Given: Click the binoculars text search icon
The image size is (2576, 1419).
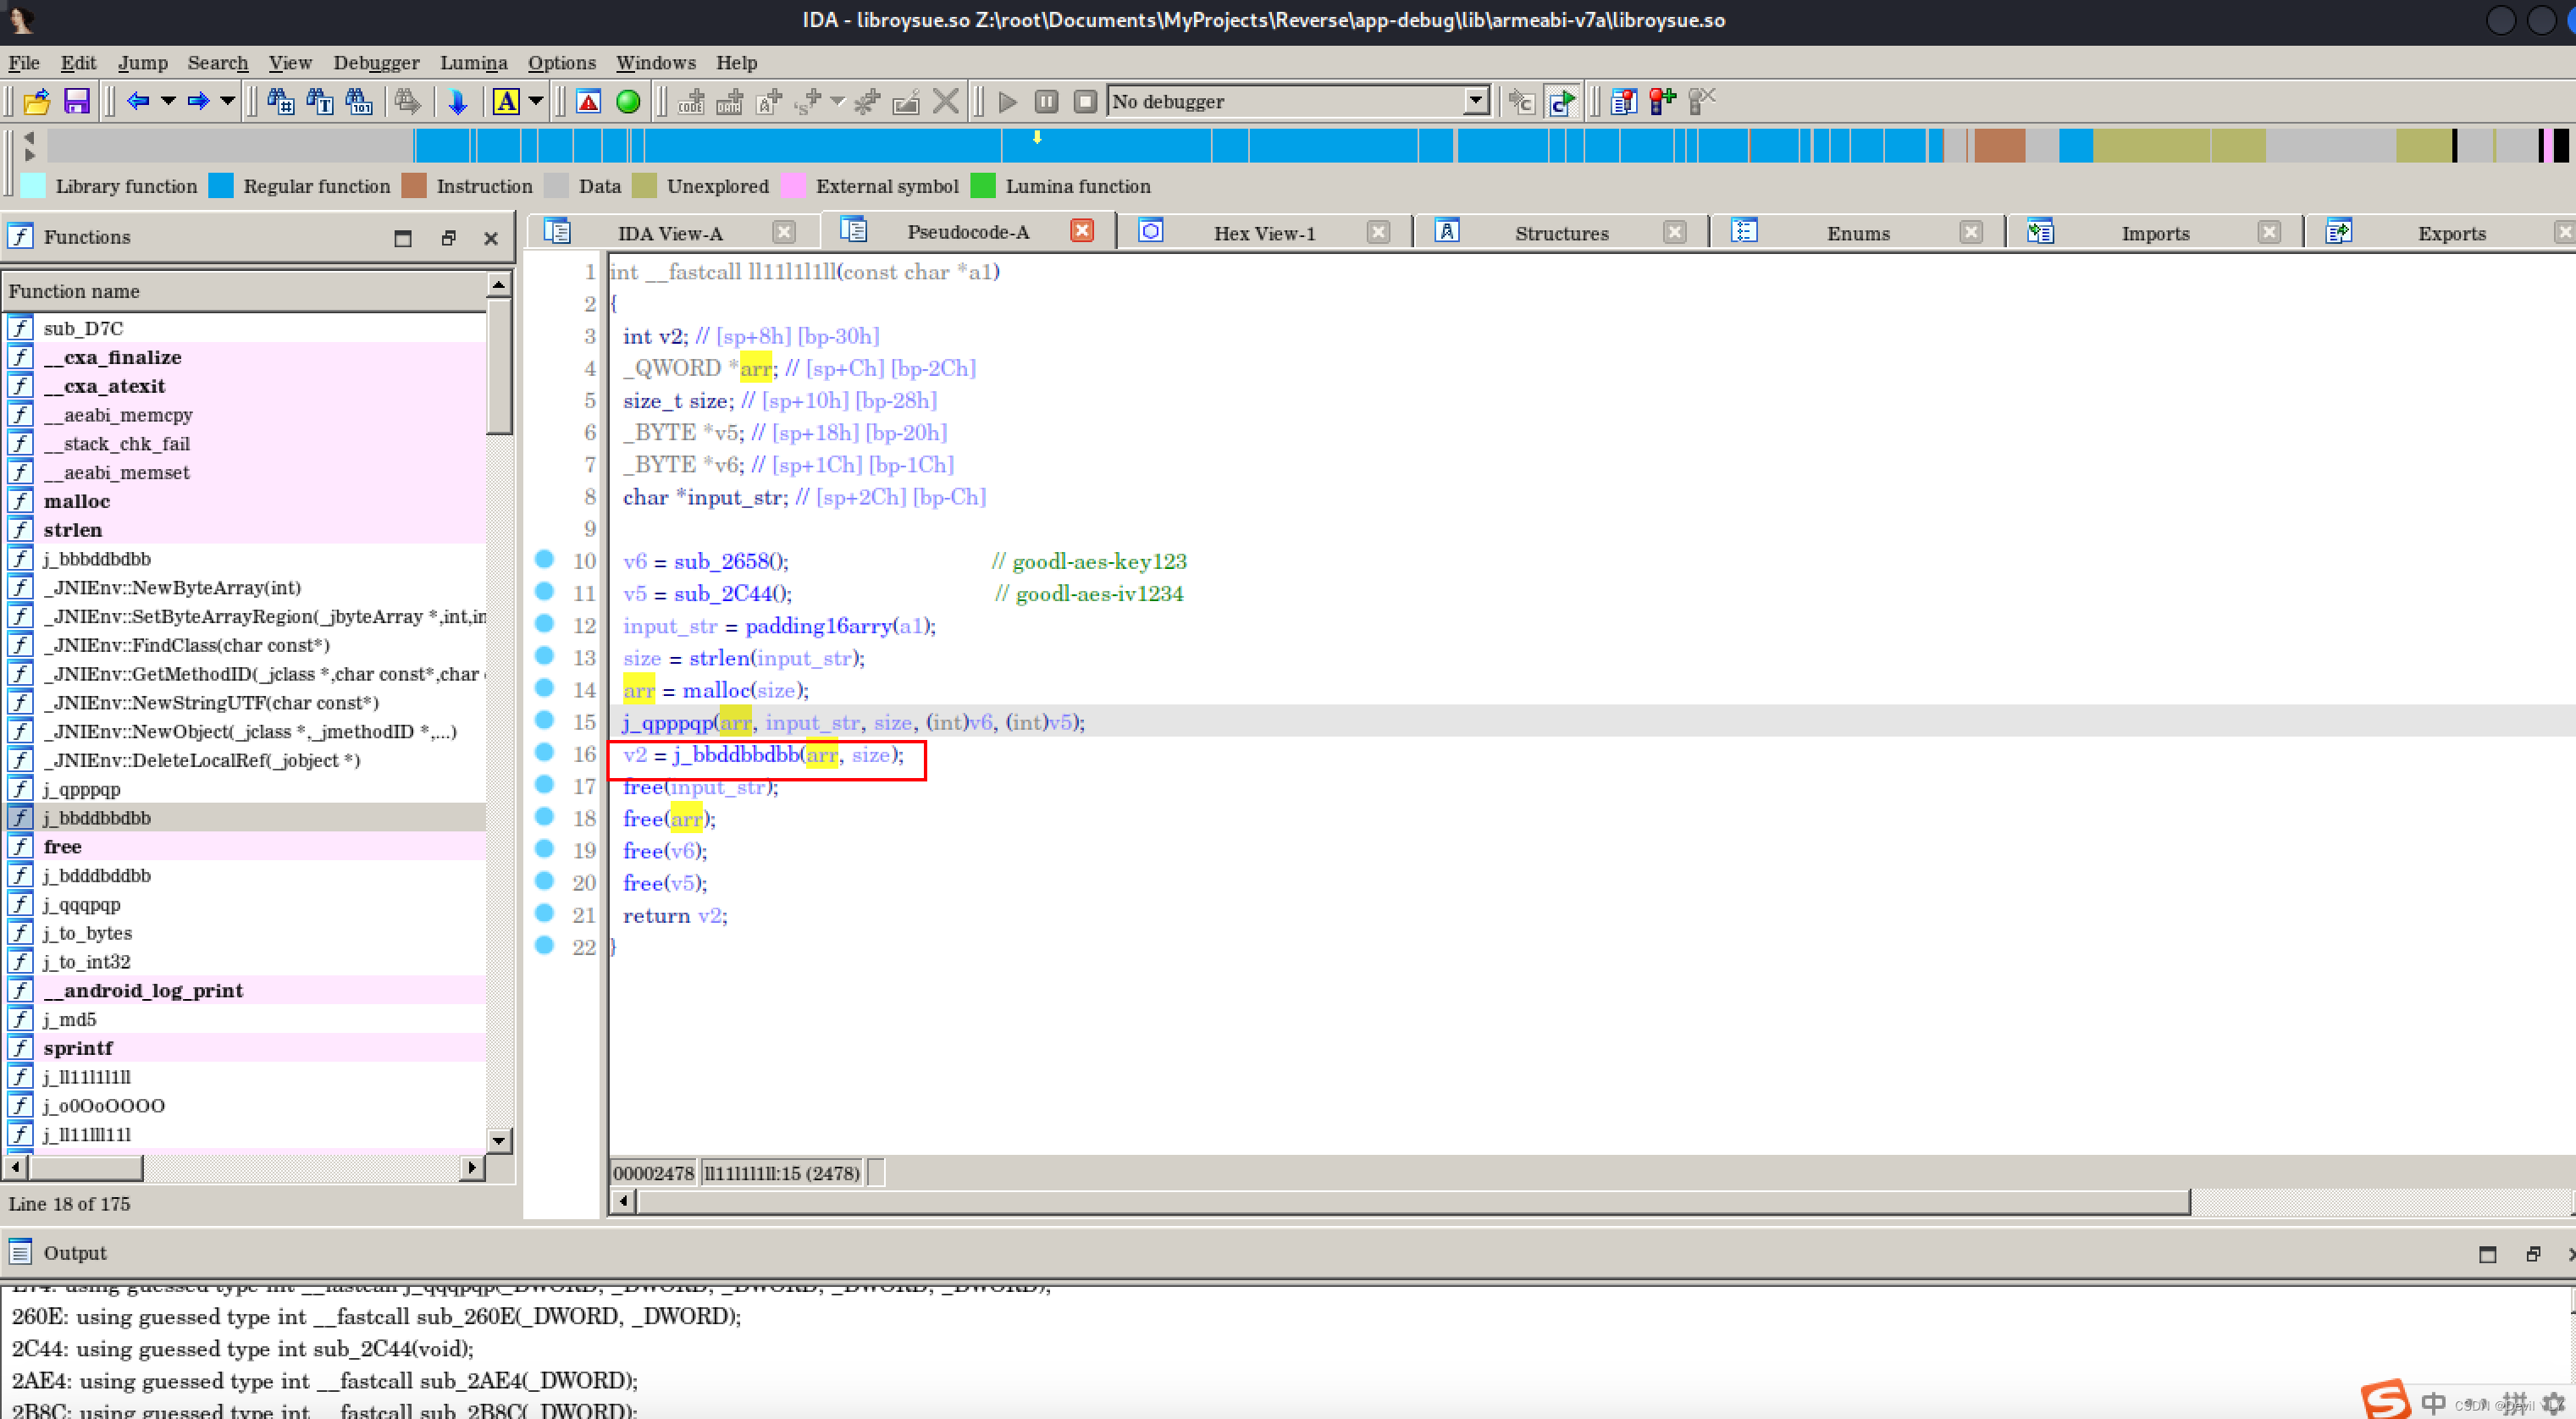Looking at the screenshot, I should point(320,101).
